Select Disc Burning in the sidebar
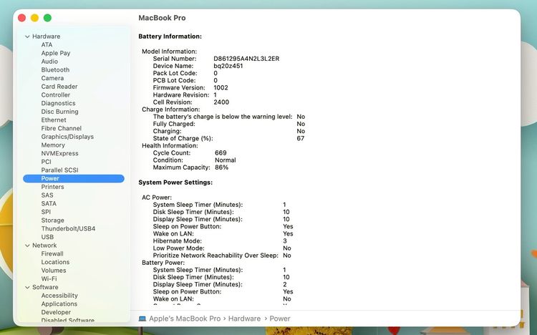This screenshot has height=335, width=537. click(x=59, y=112)
